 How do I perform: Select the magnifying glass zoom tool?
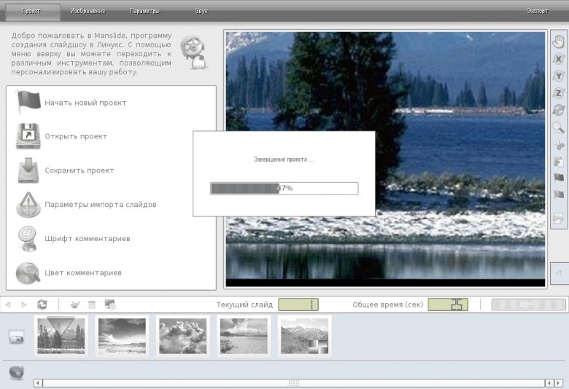(x=559, y=127)
